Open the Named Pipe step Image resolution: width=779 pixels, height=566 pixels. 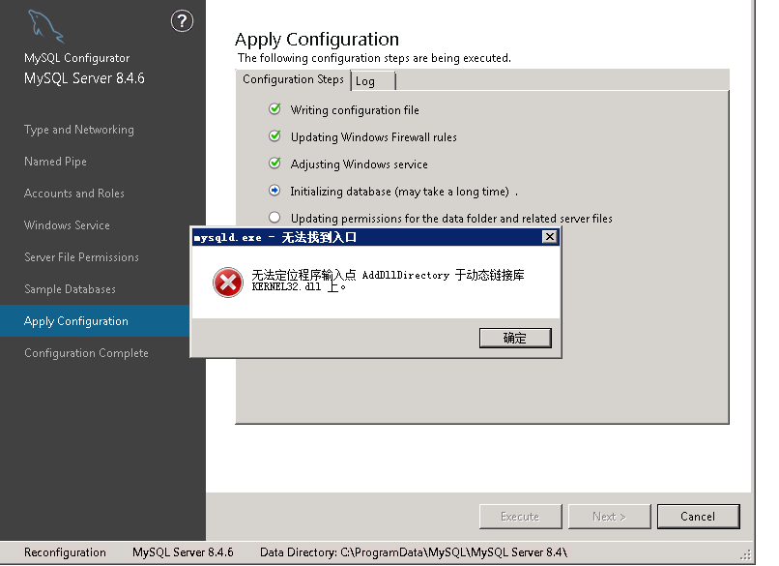click(x=55, y=162)
